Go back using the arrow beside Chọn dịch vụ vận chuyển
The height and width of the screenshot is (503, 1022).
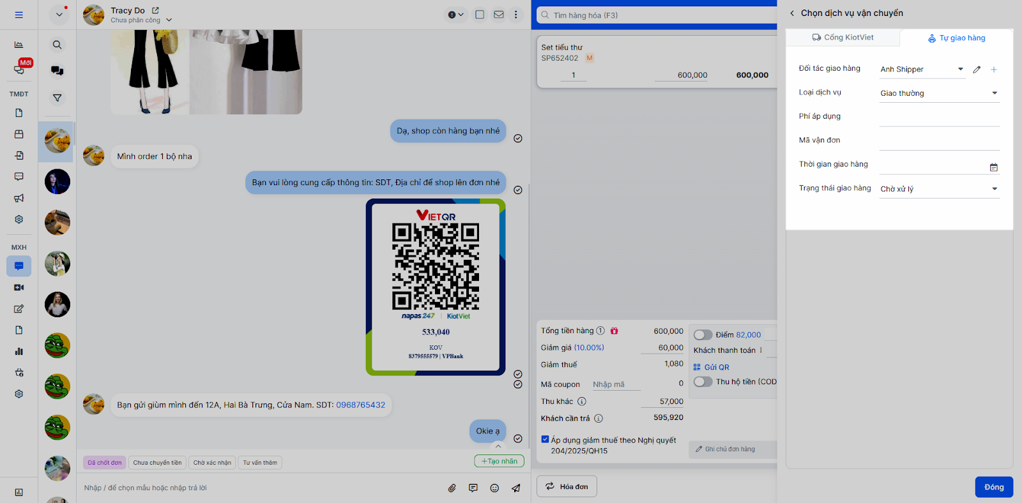click(x=792, y=13)
